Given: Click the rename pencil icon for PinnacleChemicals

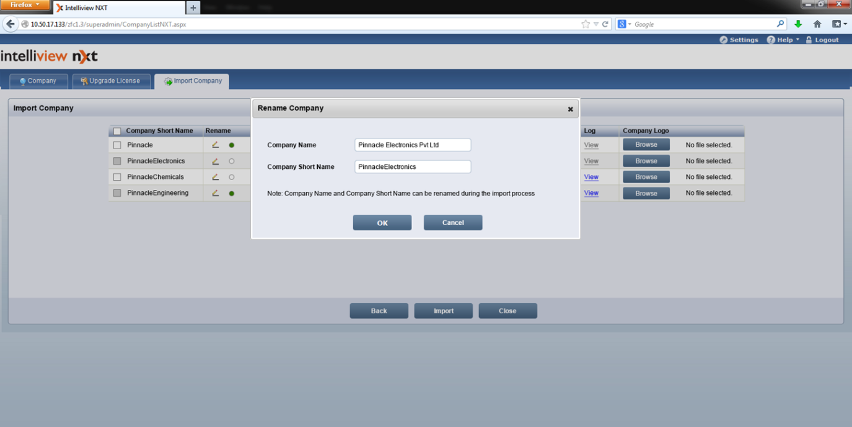Looking at the screenshot, I should tap(216, 177).
